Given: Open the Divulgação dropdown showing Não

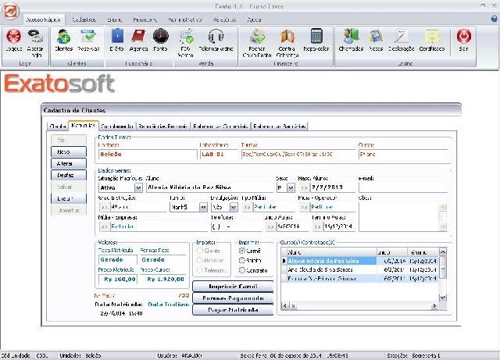Looking at the screenshot, I should (234, 207).
